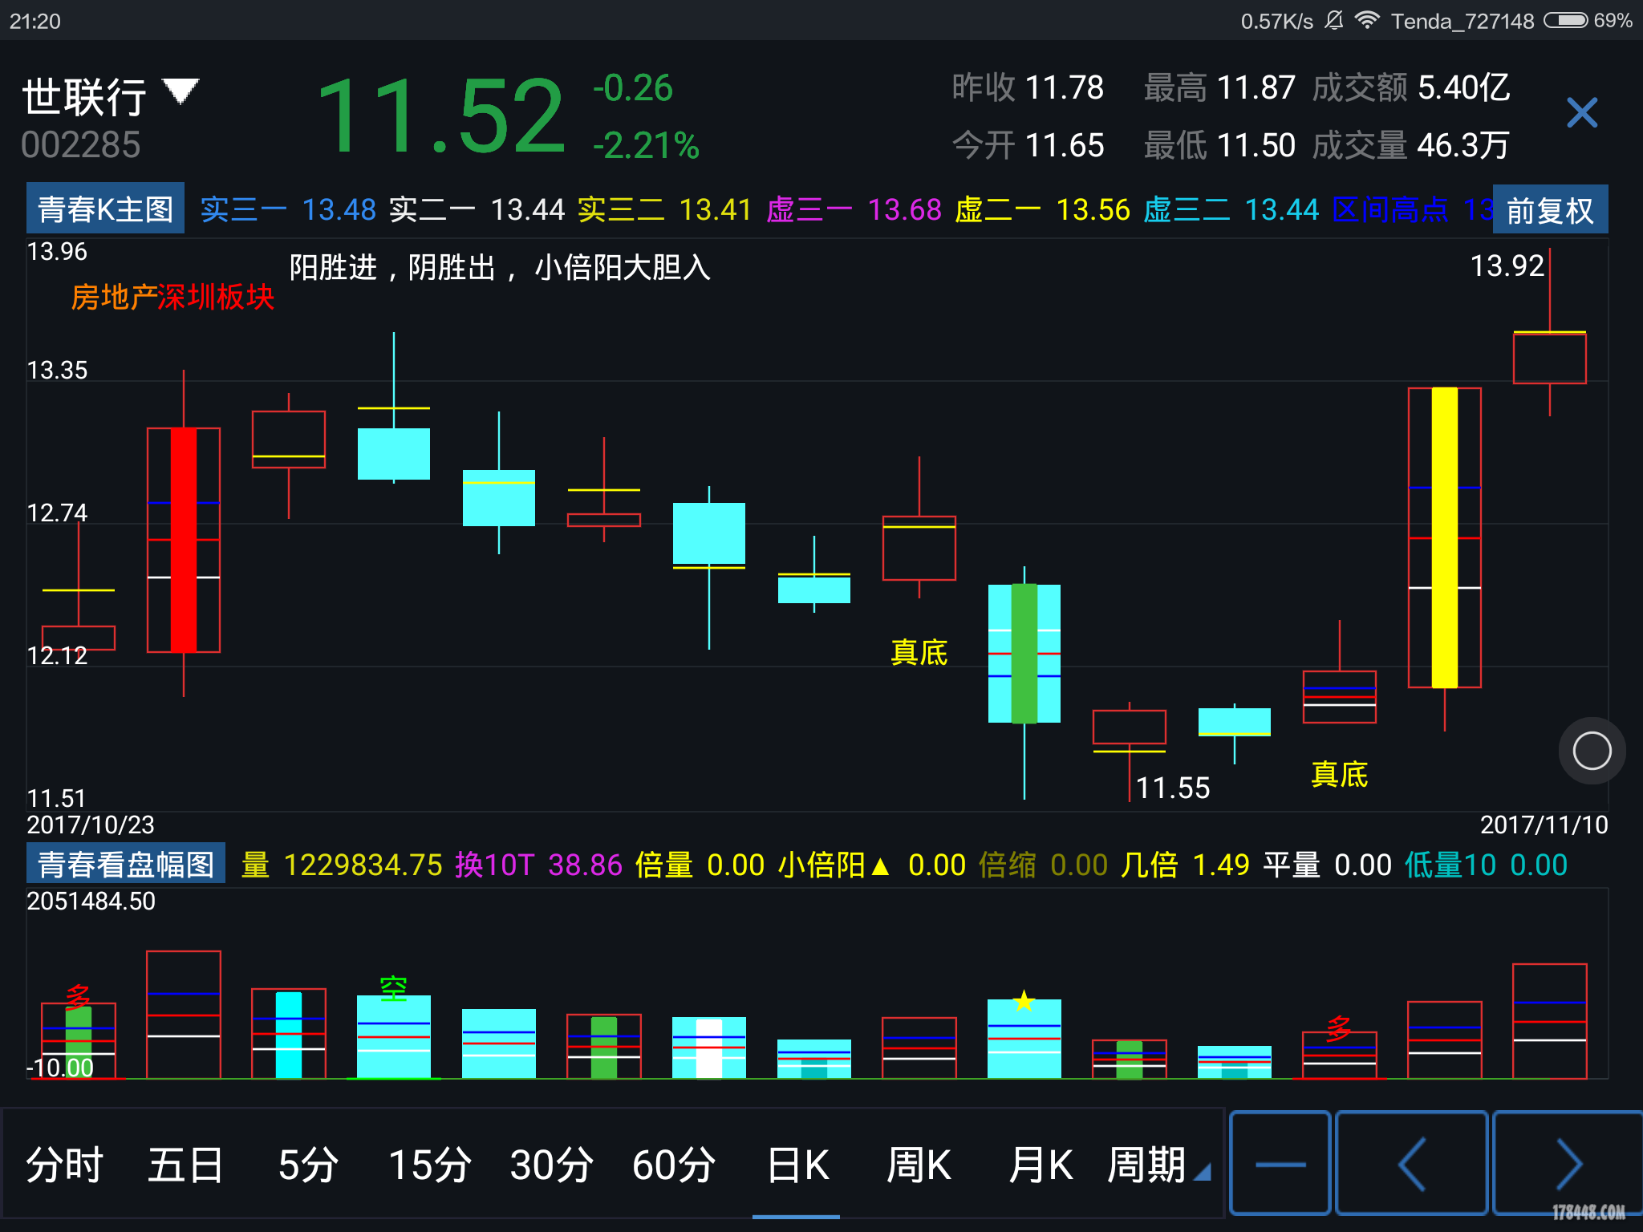Tap the 青春K主图 indicator label
This screenshot has height=1232, width=1643.
[105, 209]
